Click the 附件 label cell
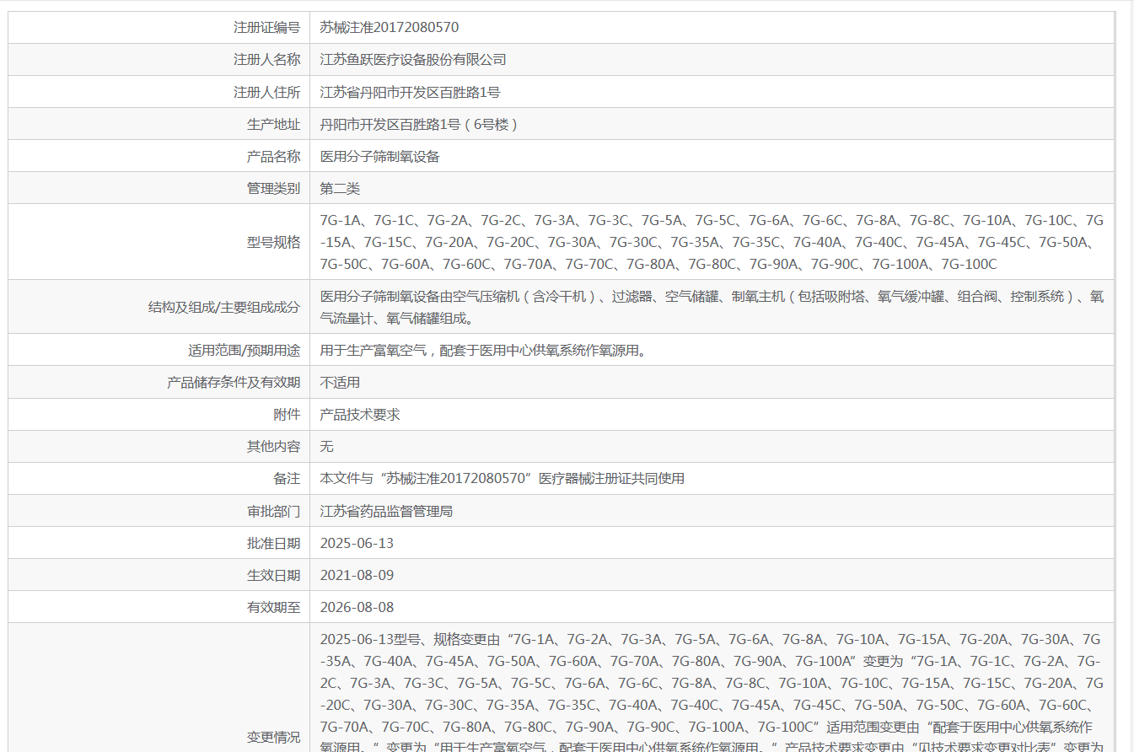 (x=287, y=414)
